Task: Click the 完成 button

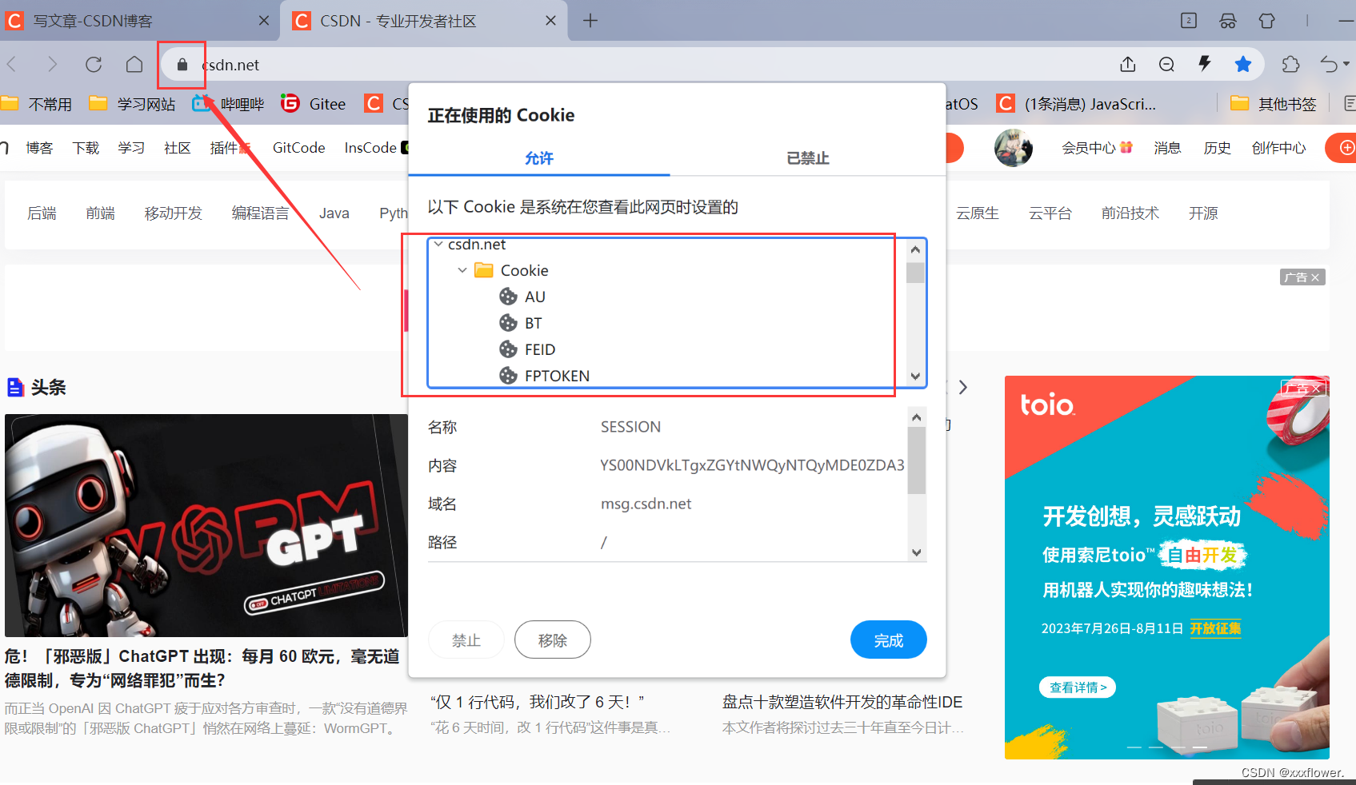Action: (x=889, y=640)
